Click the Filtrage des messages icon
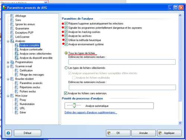 (x=16, y=75)
